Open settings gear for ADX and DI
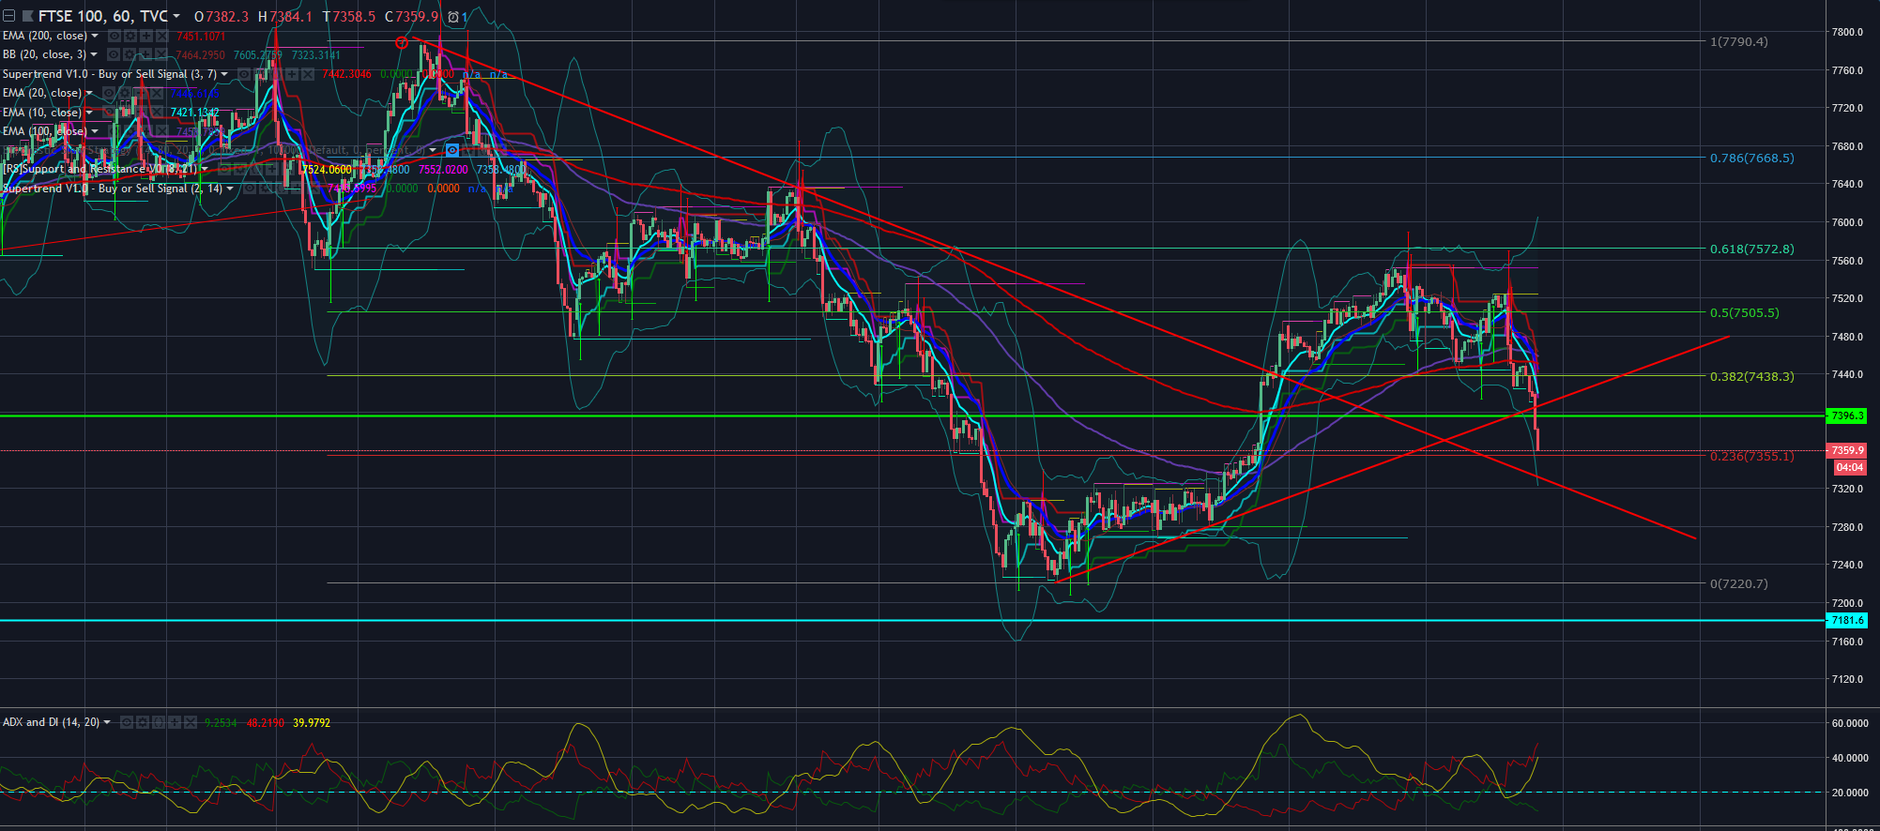The image size is (1880, 831). (x=143, y=722)
